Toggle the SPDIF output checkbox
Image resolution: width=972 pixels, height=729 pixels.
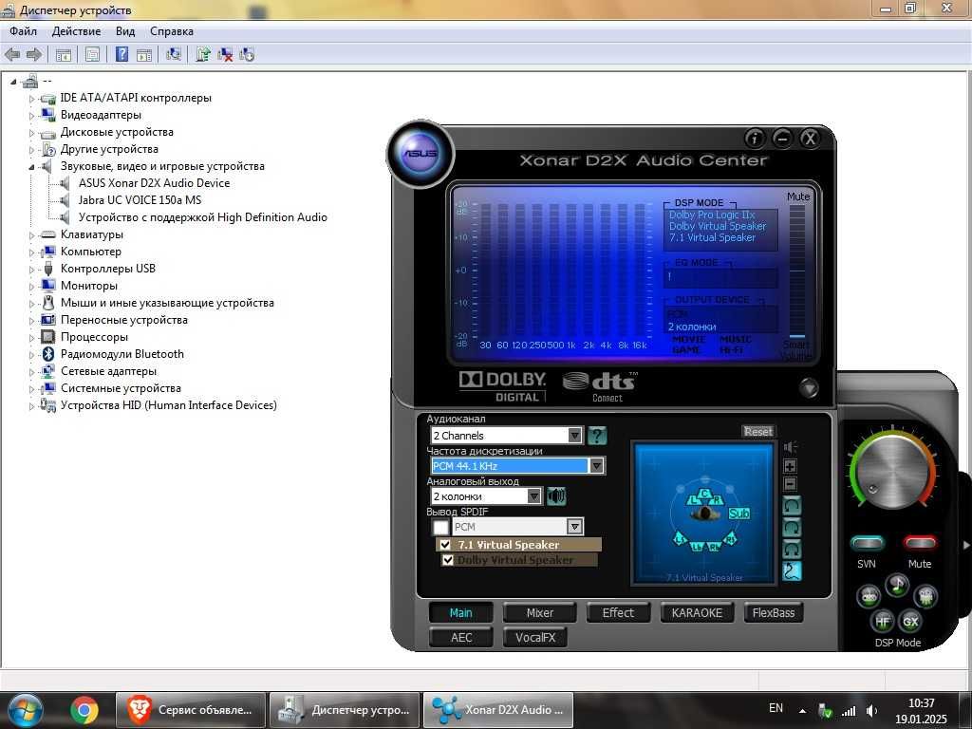point(440,527)
